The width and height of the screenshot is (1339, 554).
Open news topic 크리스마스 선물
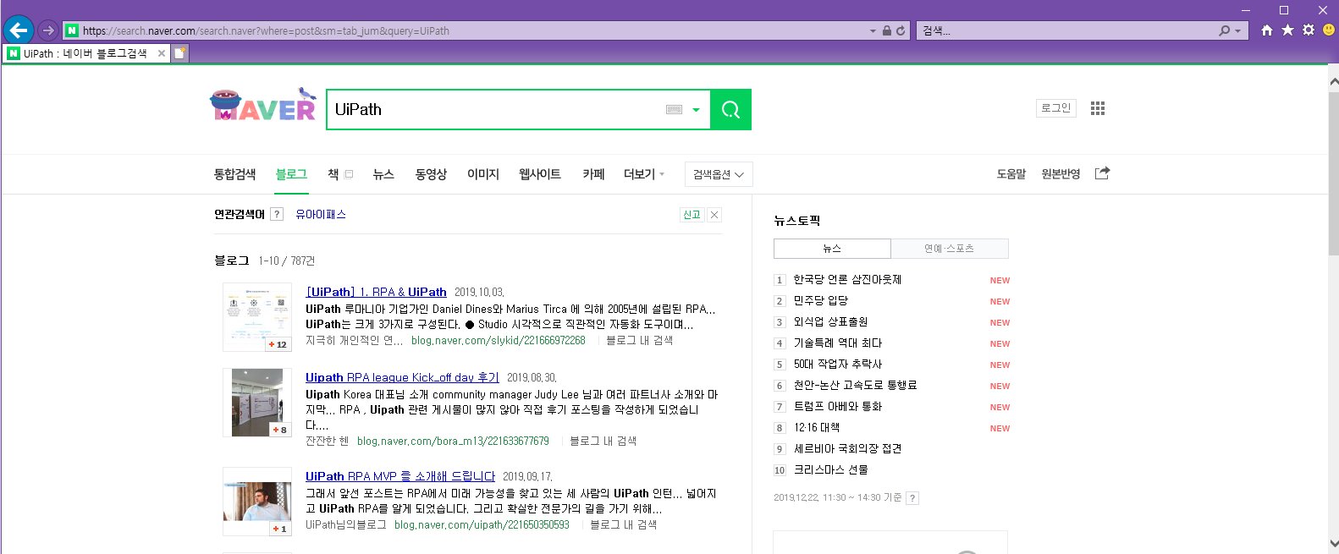click(830, 469)
